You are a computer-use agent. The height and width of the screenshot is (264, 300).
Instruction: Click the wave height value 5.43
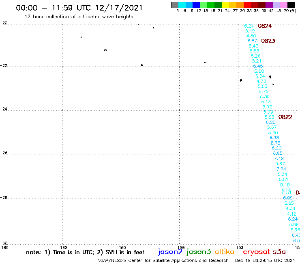click(266, 102)
